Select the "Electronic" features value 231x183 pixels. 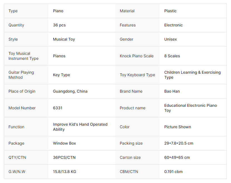tap(173, 25)
